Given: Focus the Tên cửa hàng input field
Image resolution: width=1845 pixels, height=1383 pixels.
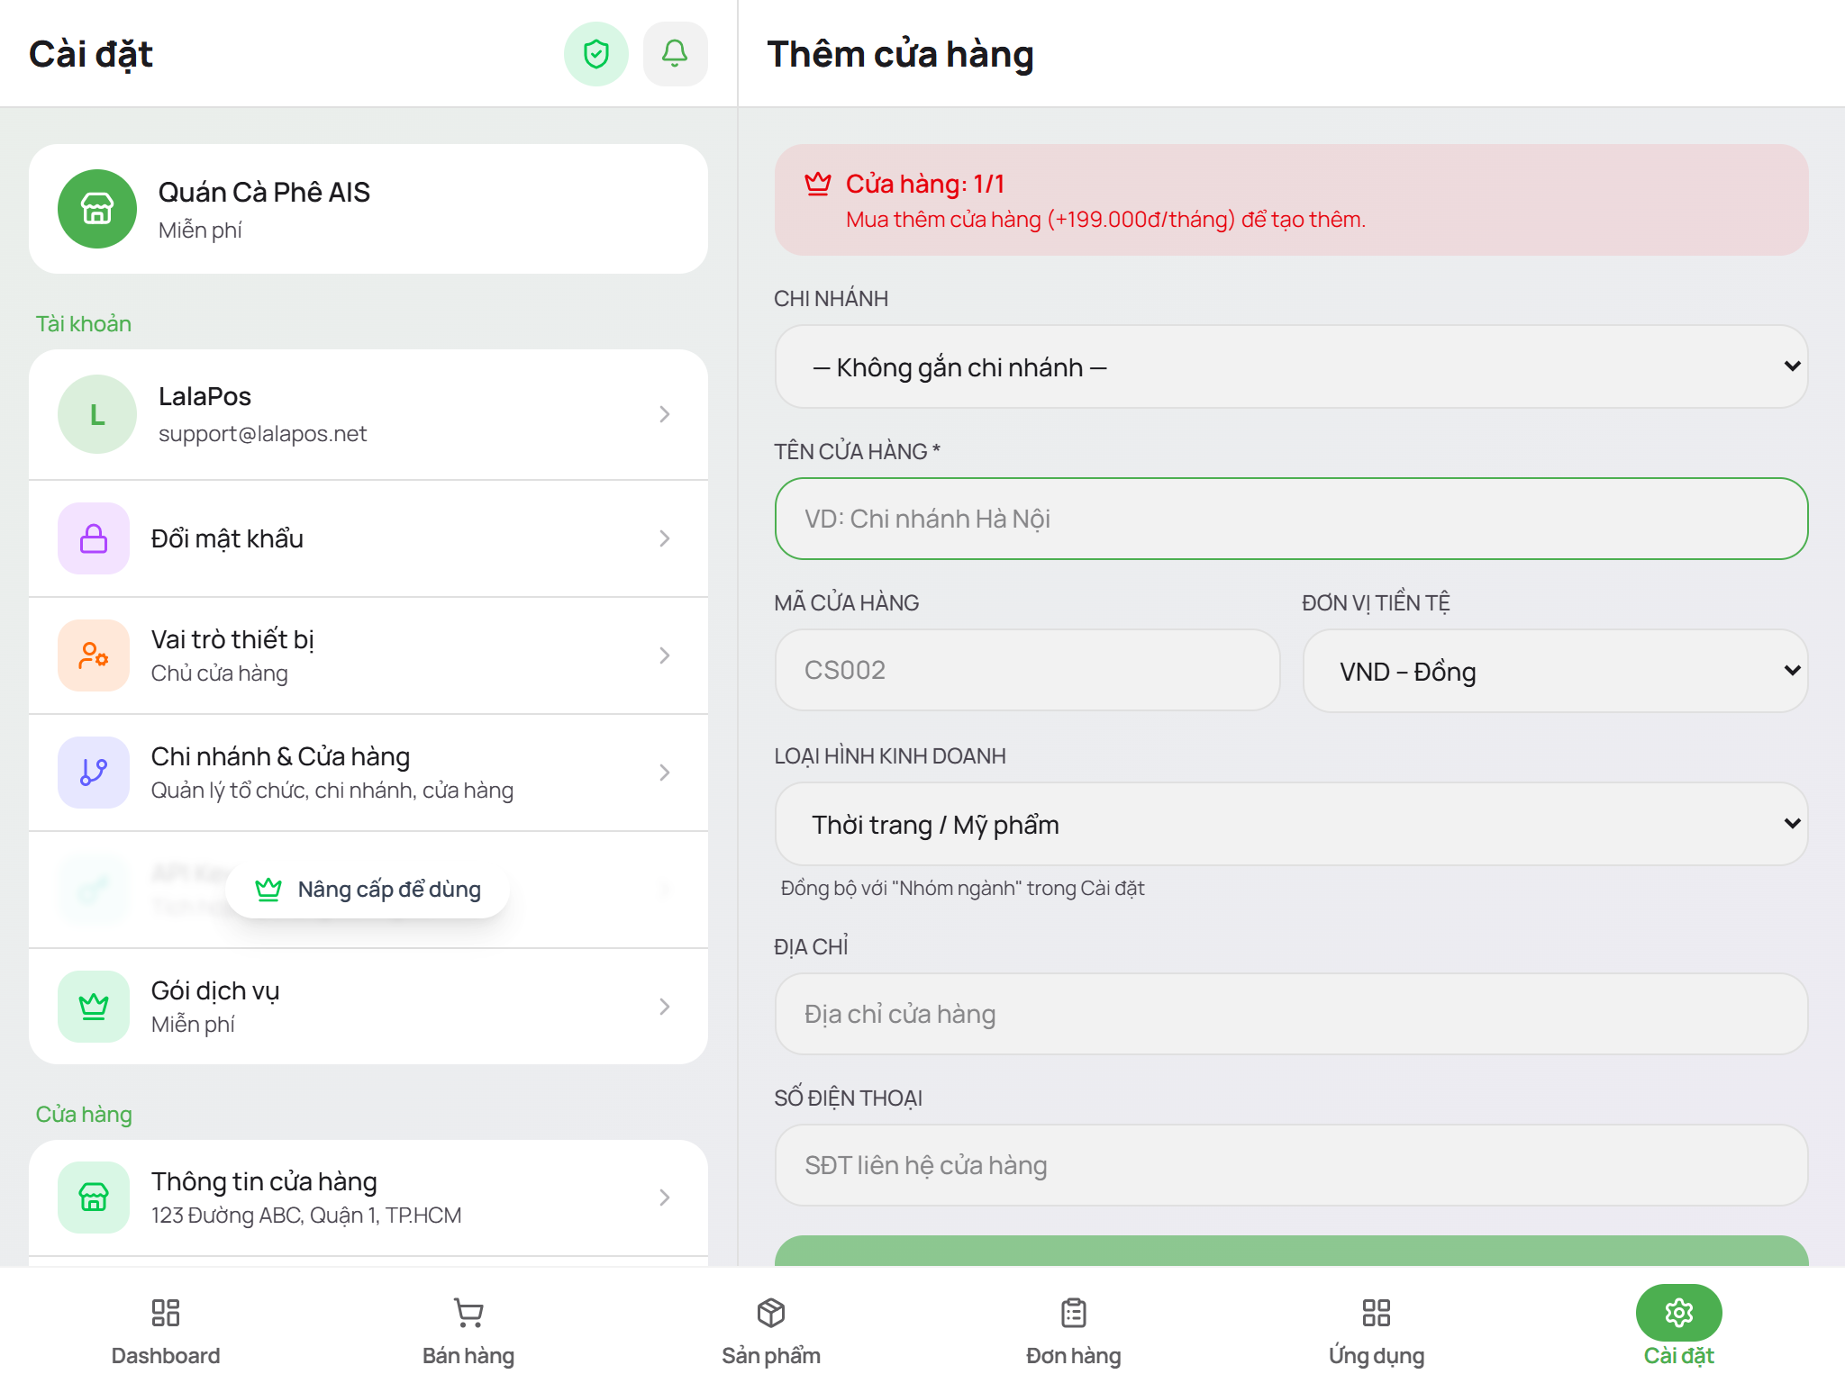Looking at the screenshot, I should [1291, 519].
